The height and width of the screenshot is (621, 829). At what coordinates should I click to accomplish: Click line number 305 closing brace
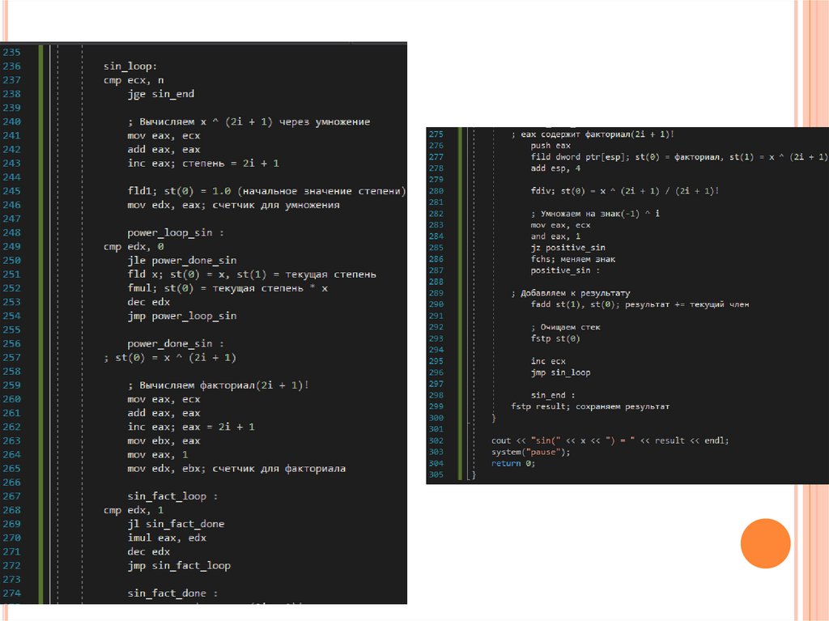[436, 474]
